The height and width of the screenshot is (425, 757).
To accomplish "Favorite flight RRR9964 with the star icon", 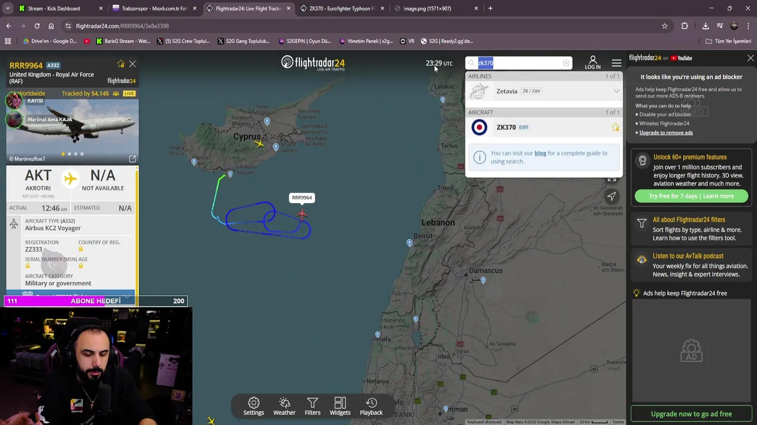I will pyautogui.click(x=121, y=64).
